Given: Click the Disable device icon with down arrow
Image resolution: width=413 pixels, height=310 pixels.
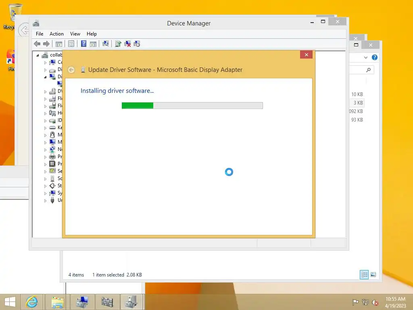Looking at the screenshot, I should coord(137,44).
